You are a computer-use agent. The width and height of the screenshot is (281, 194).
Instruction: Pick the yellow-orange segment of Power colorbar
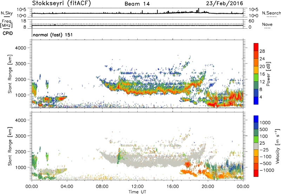(256, 70)
